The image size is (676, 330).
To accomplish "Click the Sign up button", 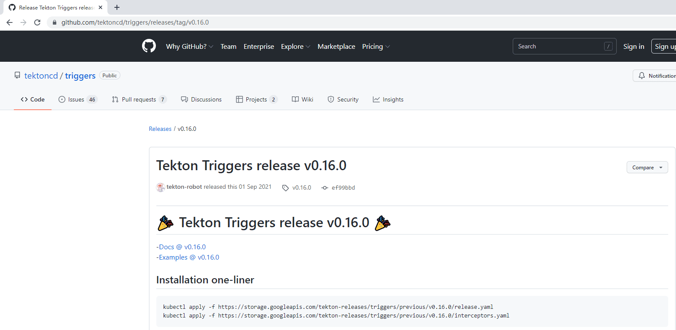I will point(663,46).
